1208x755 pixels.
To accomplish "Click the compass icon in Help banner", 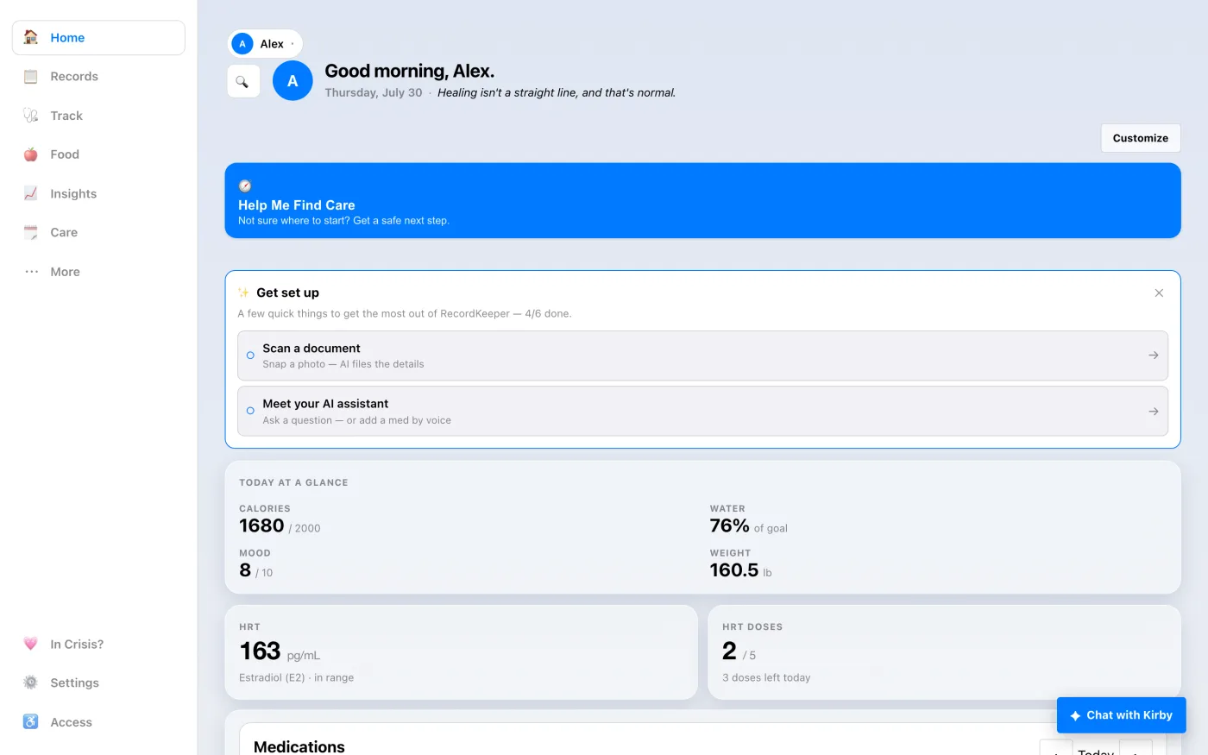I will coord(245,186).
